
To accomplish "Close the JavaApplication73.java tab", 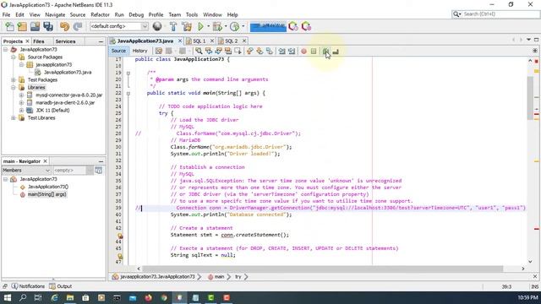I will pos(180,41).
